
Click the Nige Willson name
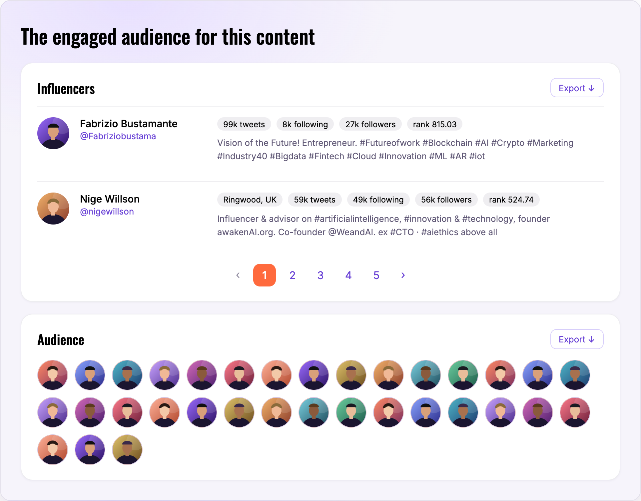pos(110,199)
